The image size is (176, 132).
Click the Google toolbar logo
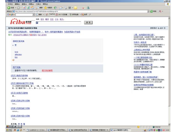10,15
